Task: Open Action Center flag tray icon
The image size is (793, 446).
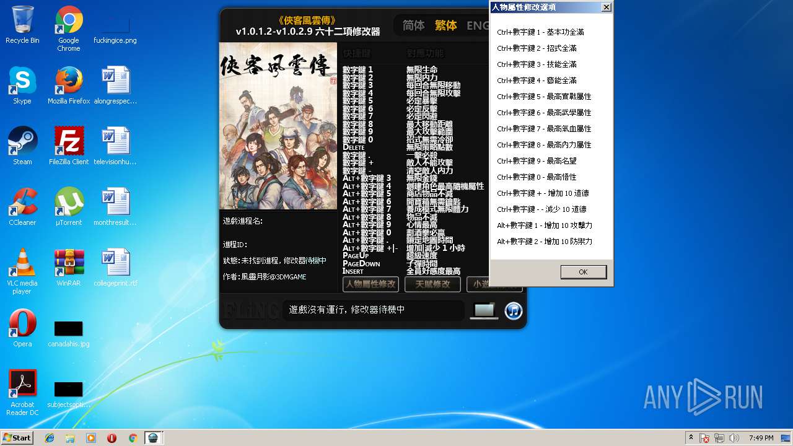Action: pyautogui.click(x=704, y=438)
